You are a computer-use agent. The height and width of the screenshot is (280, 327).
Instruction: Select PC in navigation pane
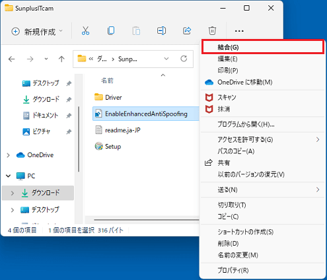pos(26,176)
